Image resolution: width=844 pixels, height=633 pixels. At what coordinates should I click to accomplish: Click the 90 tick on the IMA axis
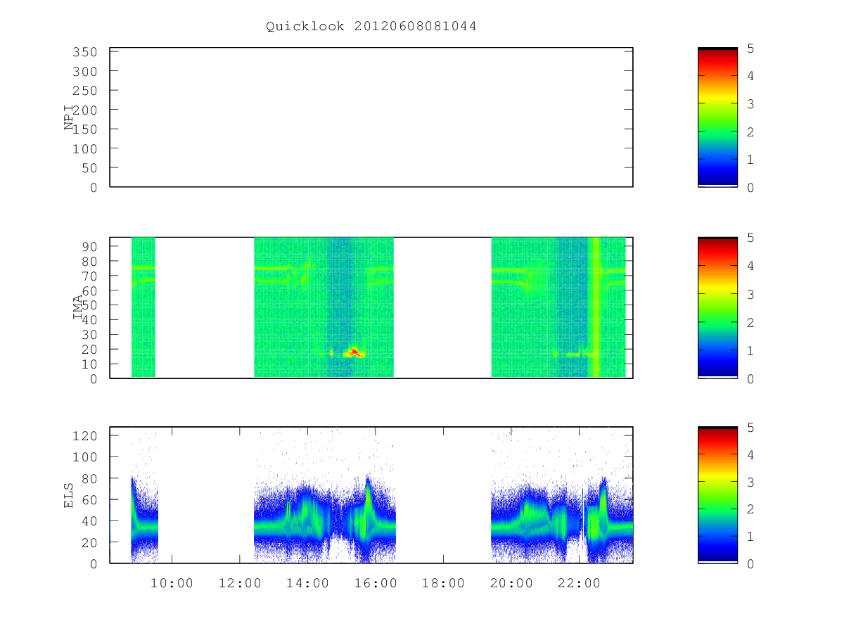[89, 246]
